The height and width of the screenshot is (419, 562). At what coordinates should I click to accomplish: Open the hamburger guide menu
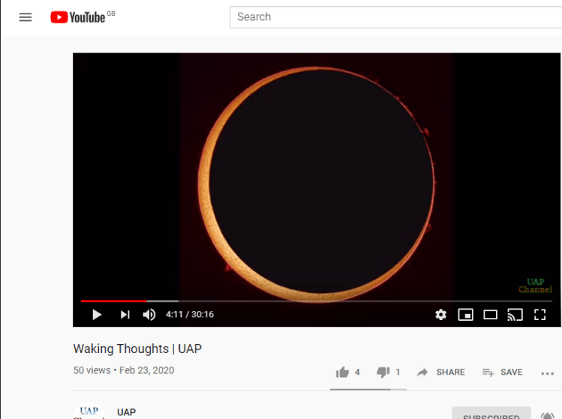[25, 16]
